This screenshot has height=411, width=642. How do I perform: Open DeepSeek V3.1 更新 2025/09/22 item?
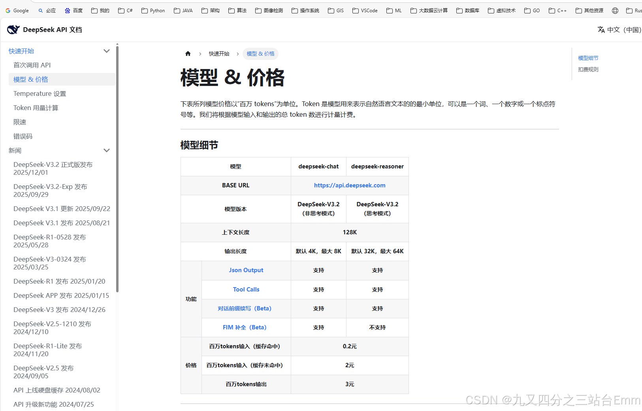pos(62,209)
